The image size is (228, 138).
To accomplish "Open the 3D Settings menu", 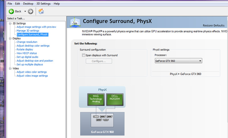I will point(44,4).
